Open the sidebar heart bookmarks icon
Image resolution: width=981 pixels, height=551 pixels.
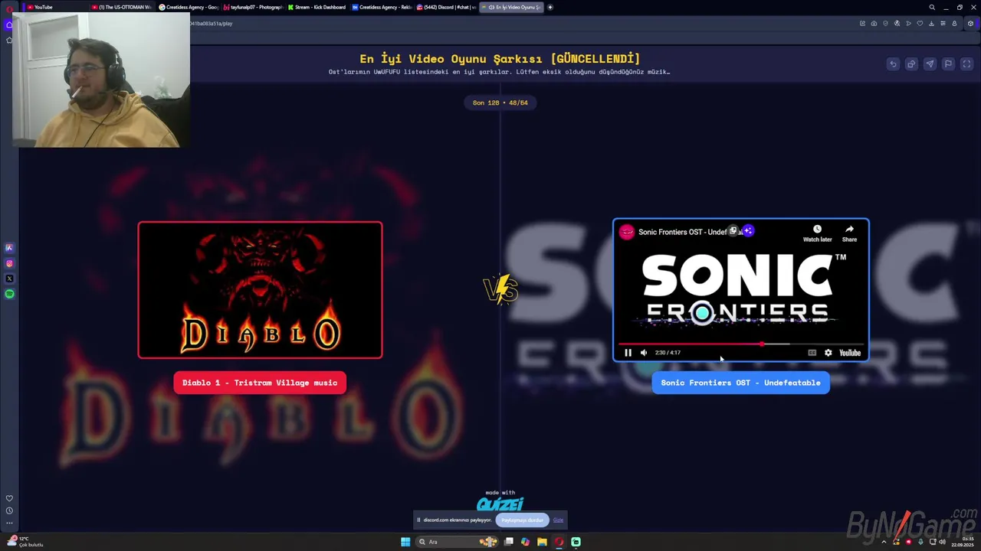point(9,498)
